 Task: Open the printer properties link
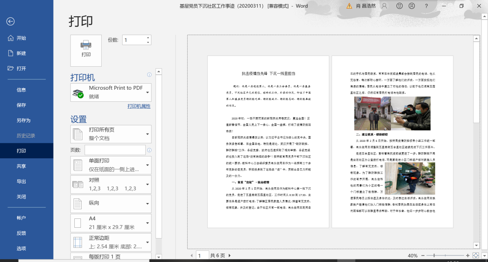[139, 106]
